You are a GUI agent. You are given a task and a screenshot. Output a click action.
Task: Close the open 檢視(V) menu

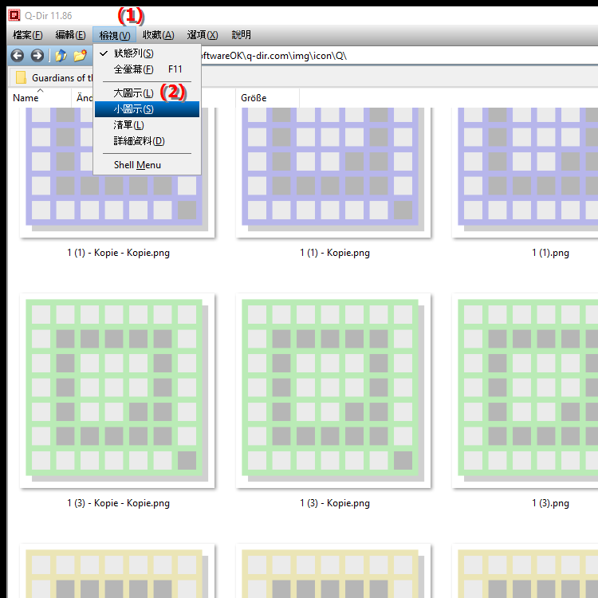point(114,35)
